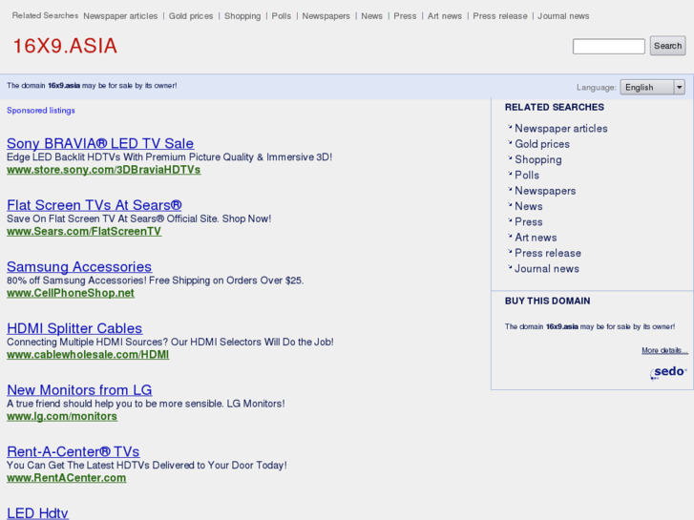Select Press in top related searches bar
The image size is (694, 520).
tap(405, 16)
